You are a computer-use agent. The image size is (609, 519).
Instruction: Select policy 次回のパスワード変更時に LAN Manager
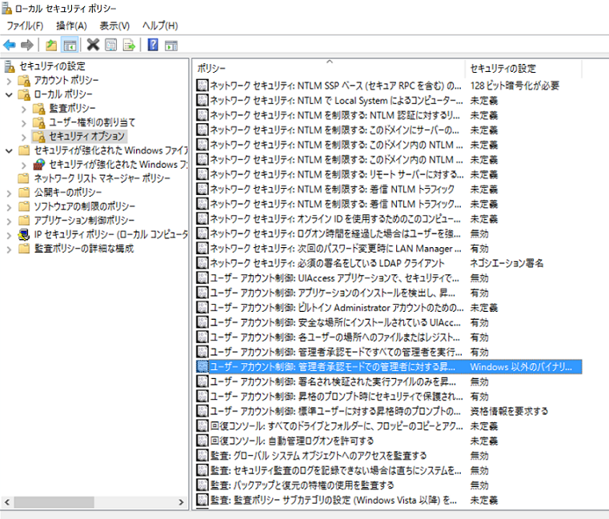coord(336,248)
